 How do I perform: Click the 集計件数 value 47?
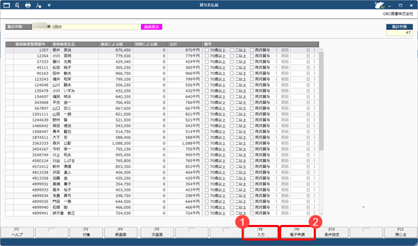point(400,33)
